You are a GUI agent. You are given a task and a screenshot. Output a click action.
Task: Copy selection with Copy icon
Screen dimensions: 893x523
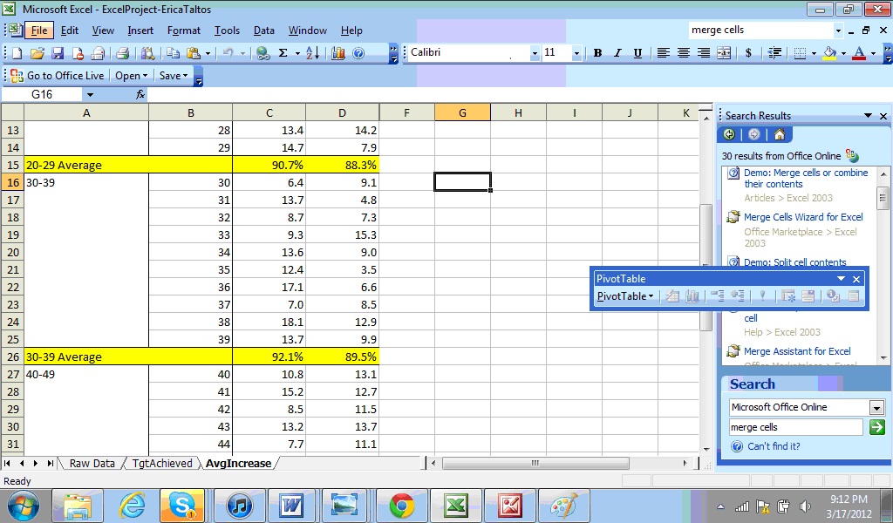point(173,53)
